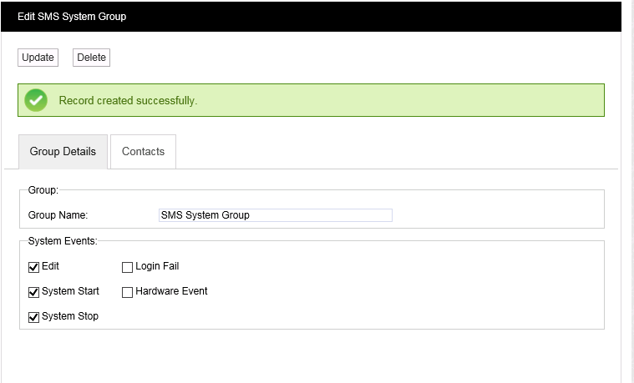Click the 'Group Name:' field label
The width and height of the screenshot is (634, 383).
point(58,215)
